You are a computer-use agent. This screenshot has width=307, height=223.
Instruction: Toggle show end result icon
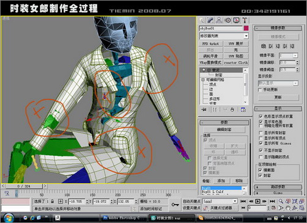(215, 109)
